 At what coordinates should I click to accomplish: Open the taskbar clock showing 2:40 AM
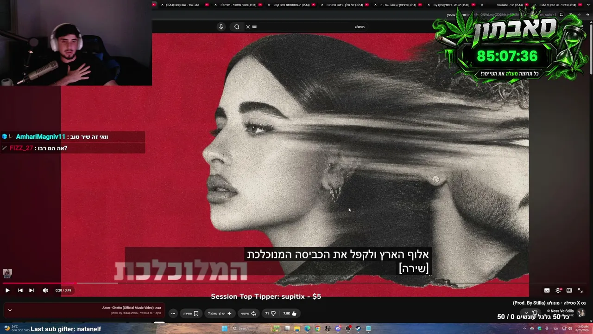coord(582,328)
